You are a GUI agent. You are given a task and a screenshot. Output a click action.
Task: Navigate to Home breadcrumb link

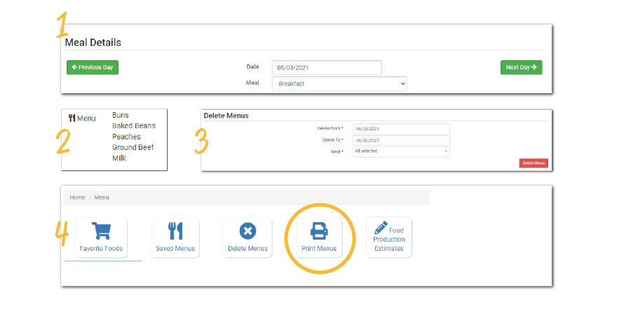click(x=77, y=198)
